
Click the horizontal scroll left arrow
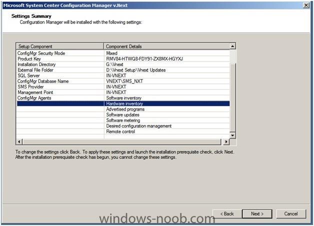19,141
